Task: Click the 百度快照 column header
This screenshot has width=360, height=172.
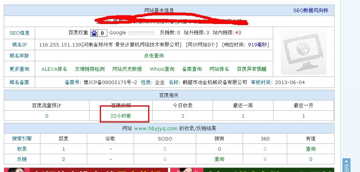Action: pyautogui.click(x=121, y=105)
